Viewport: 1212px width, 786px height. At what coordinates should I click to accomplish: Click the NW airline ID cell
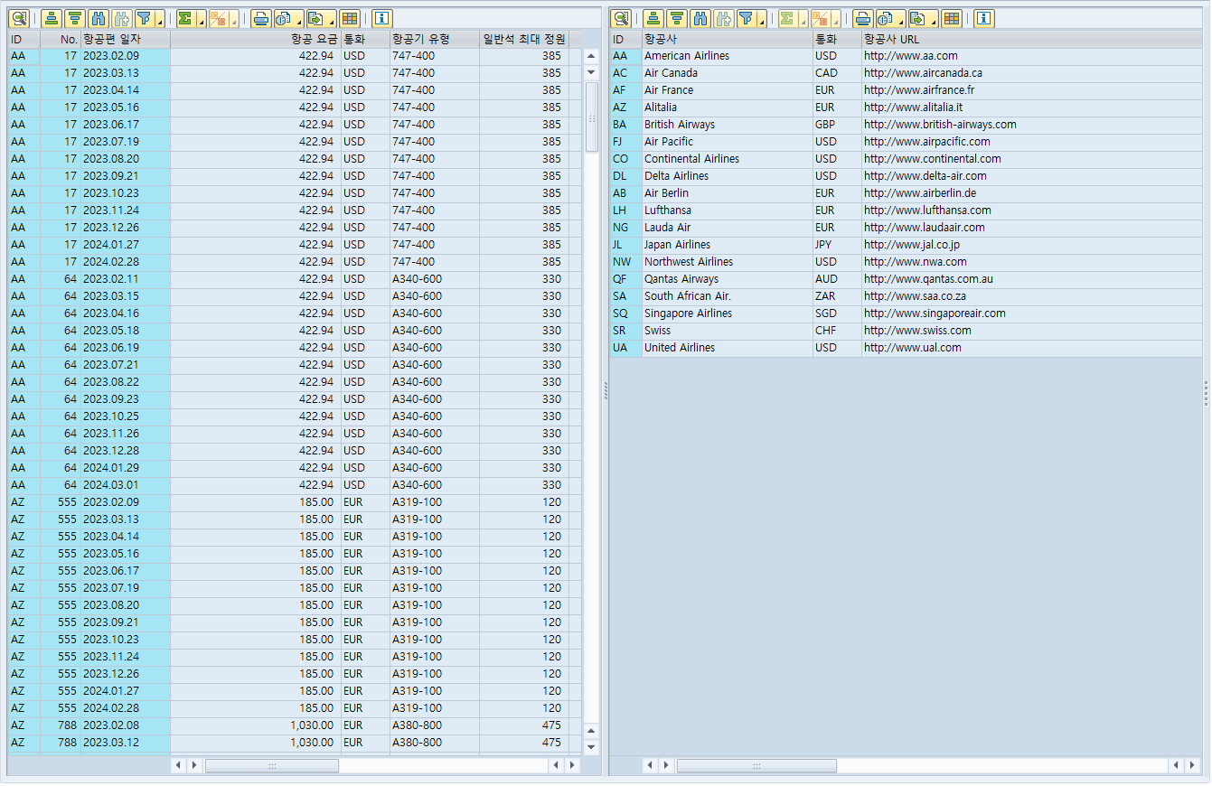626,262
